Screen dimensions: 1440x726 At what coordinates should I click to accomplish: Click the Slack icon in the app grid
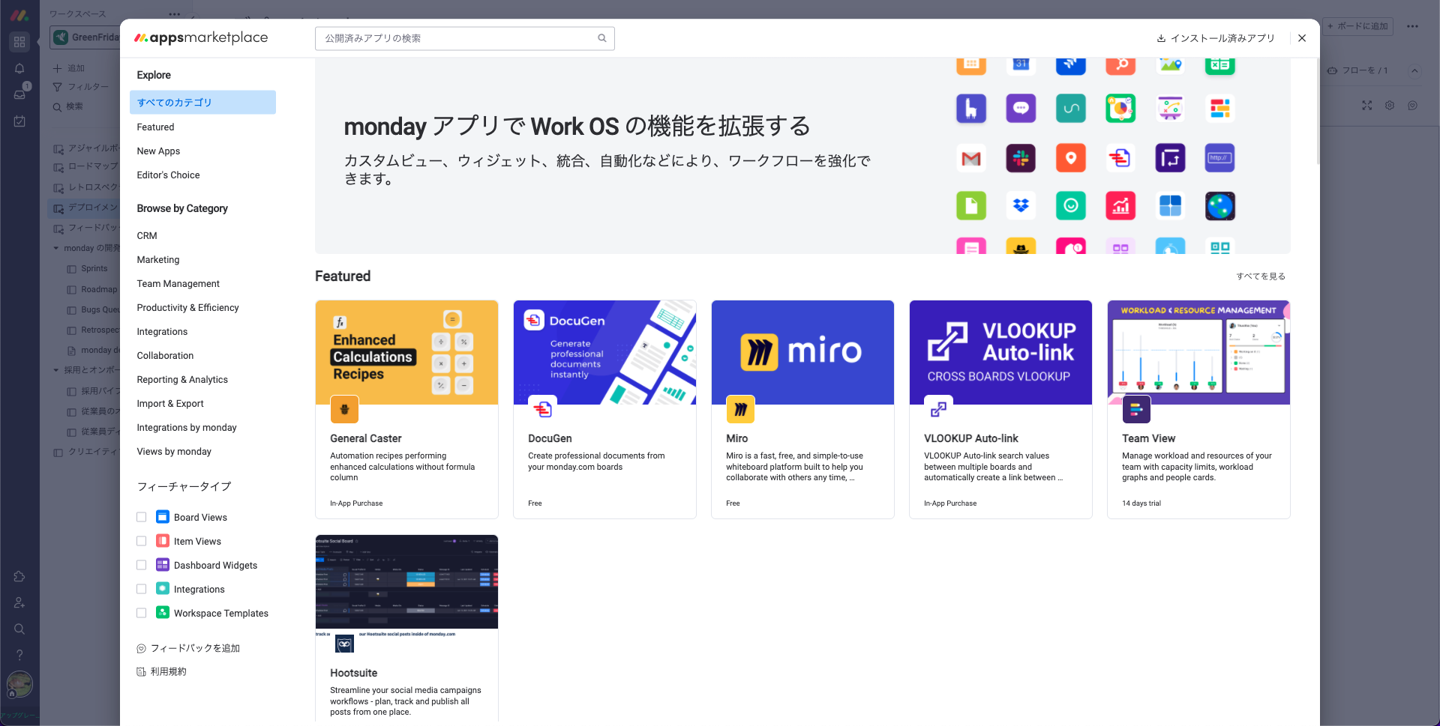(1020, 159)
